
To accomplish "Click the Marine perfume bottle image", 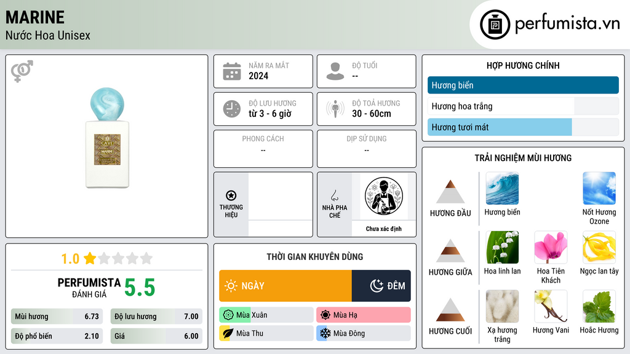I will point(107,138).
